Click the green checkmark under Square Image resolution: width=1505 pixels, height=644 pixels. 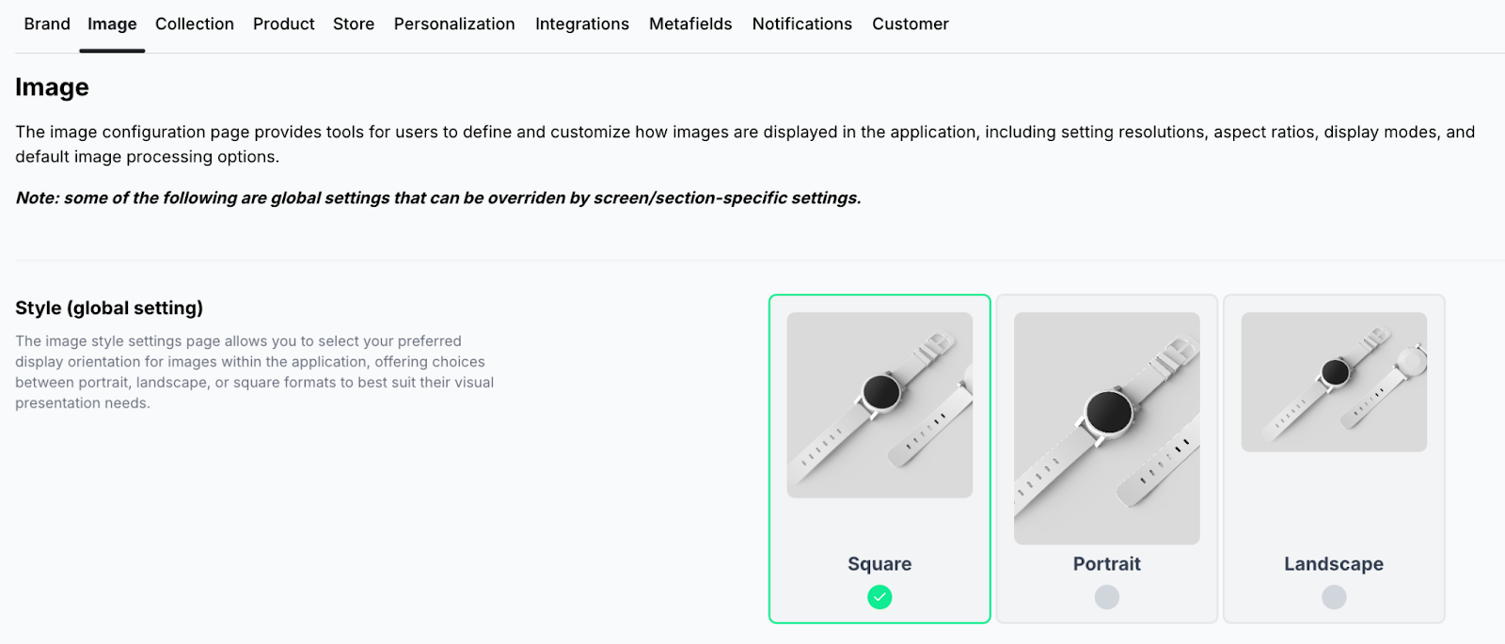879,597
